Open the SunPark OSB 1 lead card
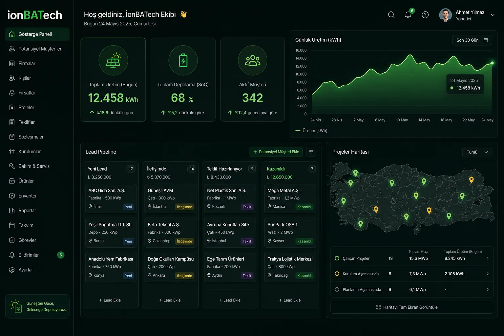504x336 pixels. [x=290, y=232]
